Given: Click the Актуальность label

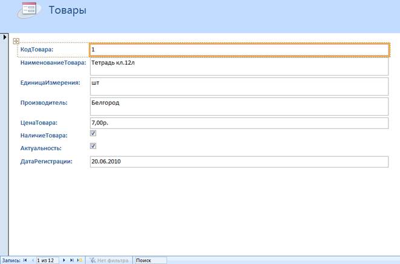Looking at the screenshot, I should pyautogui.click(x=41, y=148).
